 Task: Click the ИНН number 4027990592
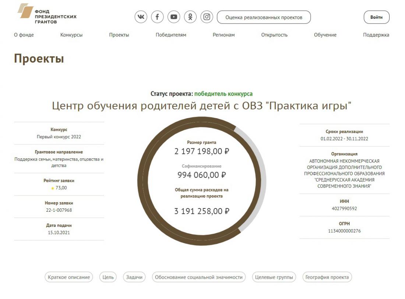(344, 208)
